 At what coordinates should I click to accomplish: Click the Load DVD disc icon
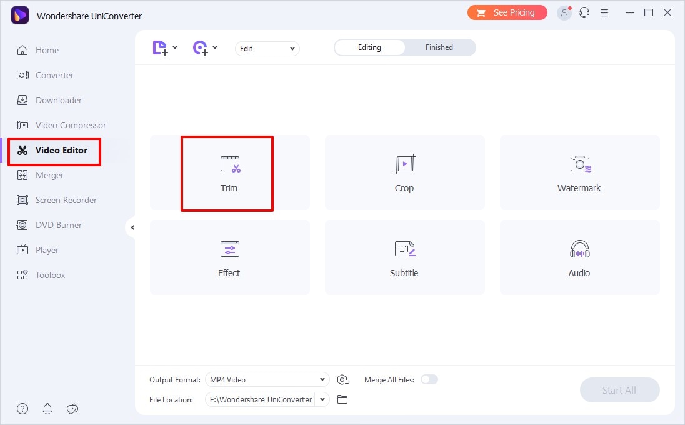(x=200, y=47)
